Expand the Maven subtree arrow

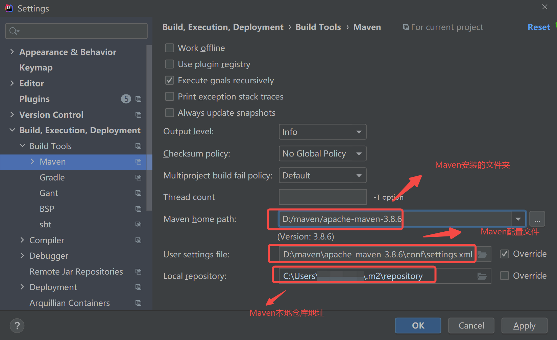click(x=32, y=162)
